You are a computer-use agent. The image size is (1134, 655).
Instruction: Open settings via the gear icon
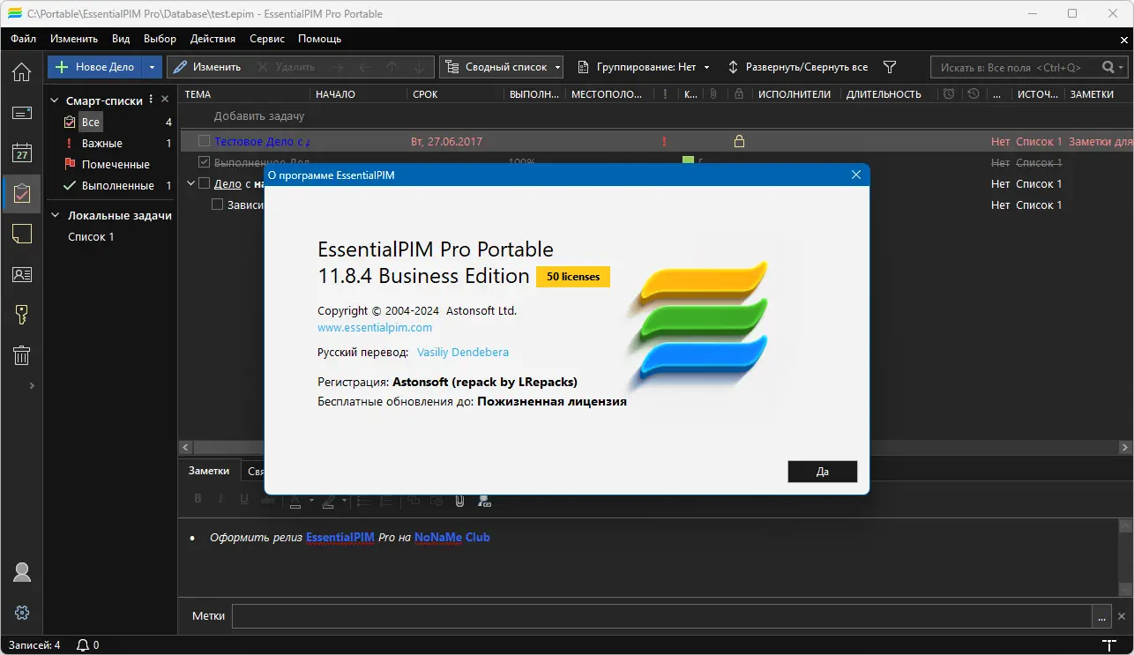[x=21, y=613]
